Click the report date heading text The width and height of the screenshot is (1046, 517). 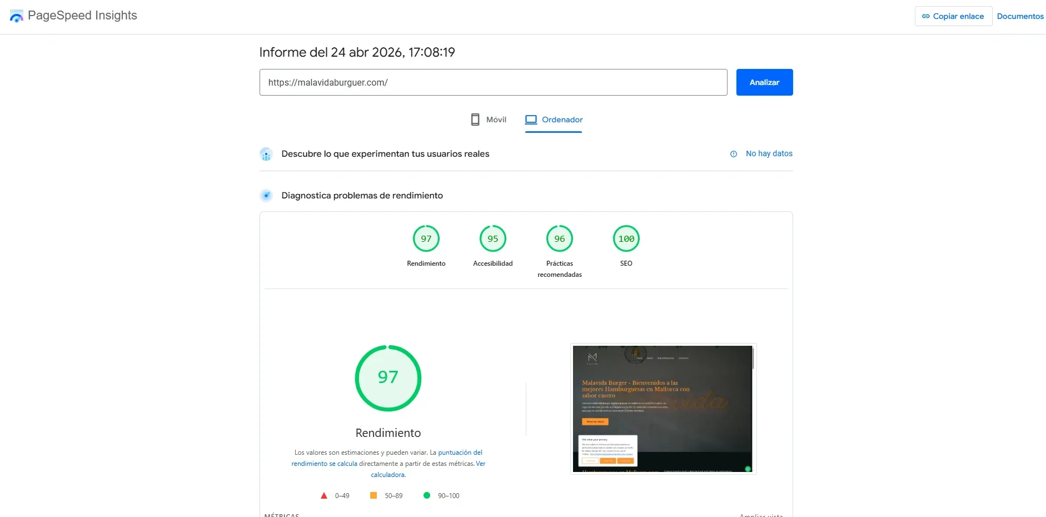coord(357,52)
